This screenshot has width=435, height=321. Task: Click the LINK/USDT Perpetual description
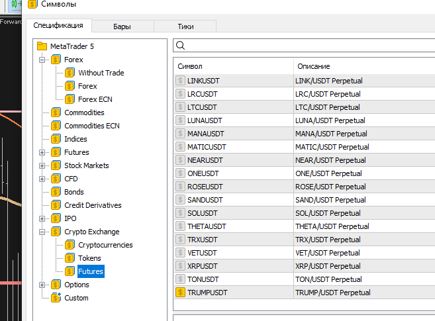click(x=329, y=81)
